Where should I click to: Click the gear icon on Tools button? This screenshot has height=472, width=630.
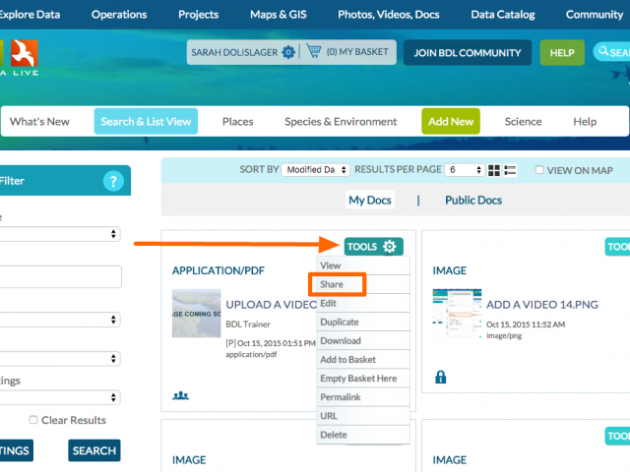(x=389, y=247)
